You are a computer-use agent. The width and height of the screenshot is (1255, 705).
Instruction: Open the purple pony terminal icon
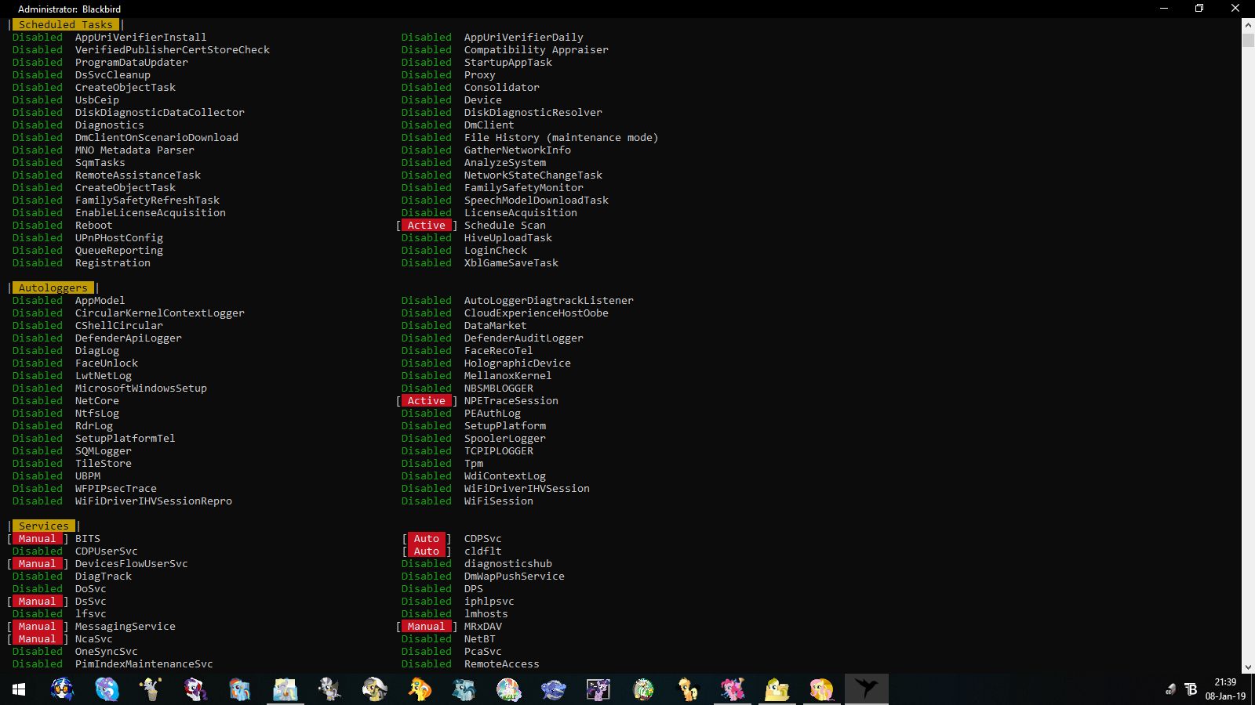(x=598, y=689)
